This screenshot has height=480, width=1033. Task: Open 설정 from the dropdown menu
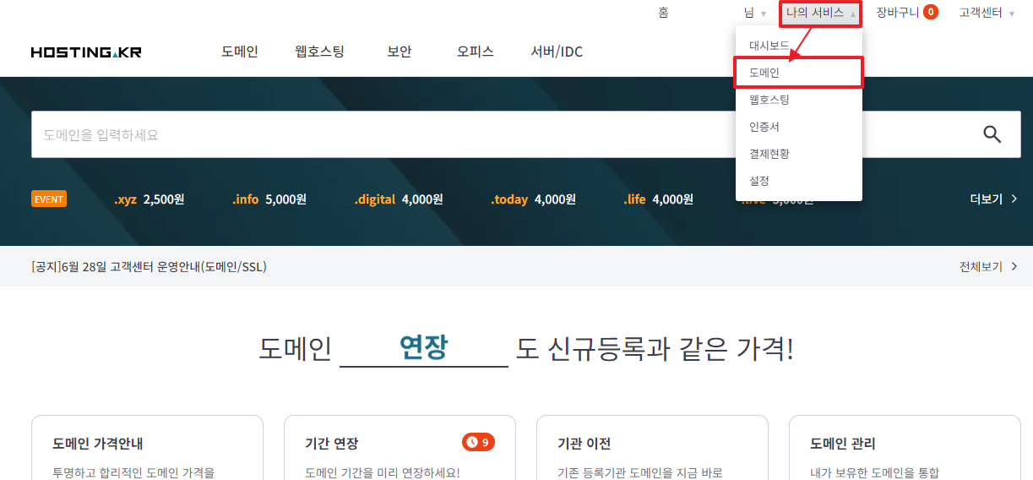pyautogui.click(x=758, y=181)
